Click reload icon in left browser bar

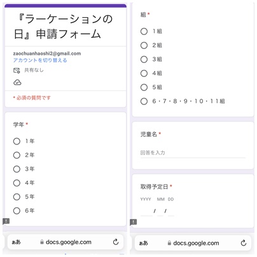tap(116, 242)
